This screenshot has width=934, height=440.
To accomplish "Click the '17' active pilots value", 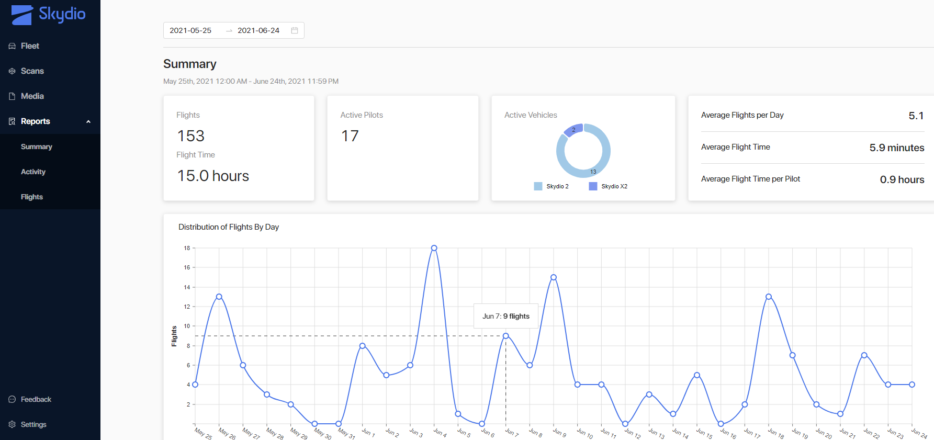I will (350, 136).
